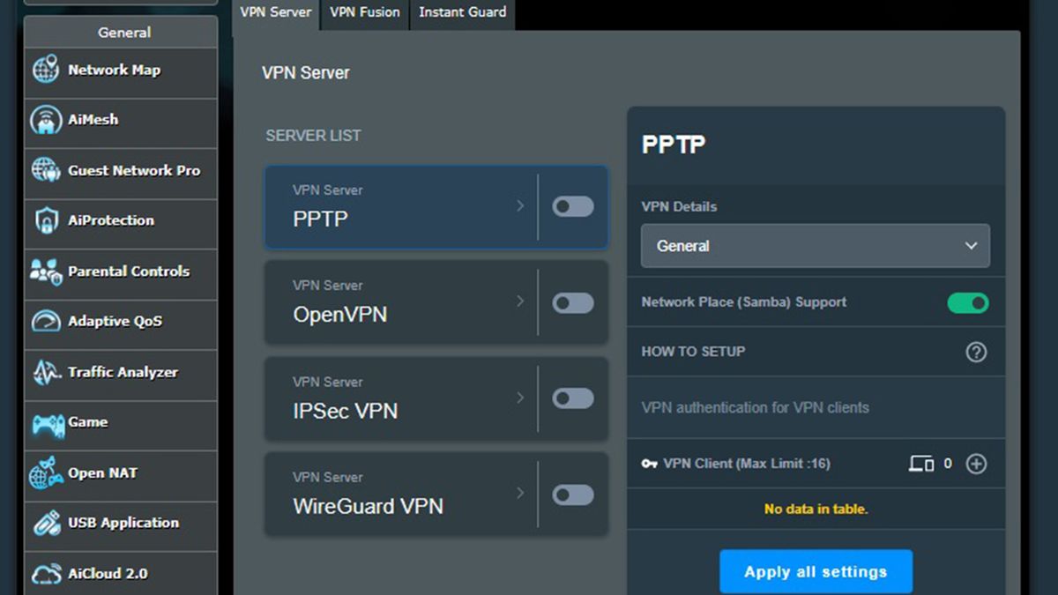Add a VPN client with plus icon
This screenshot has width=1058, height=595.
(976, 464)
